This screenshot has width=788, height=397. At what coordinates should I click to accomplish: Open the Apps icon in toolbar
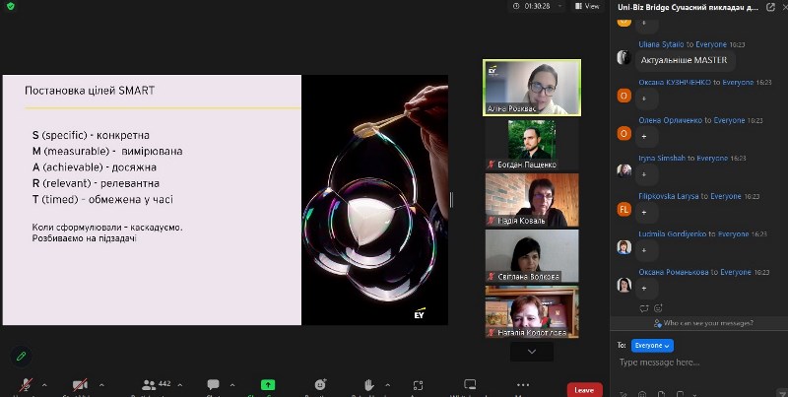tap(418, 385)
